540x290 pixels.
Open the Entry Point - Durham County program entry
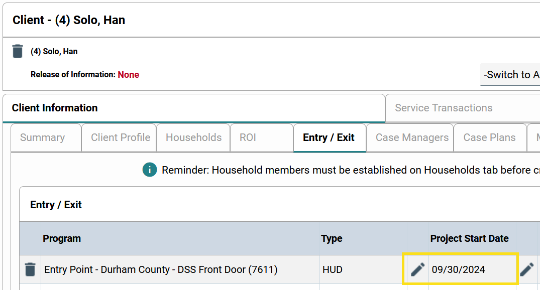click(x=162, y=269)
